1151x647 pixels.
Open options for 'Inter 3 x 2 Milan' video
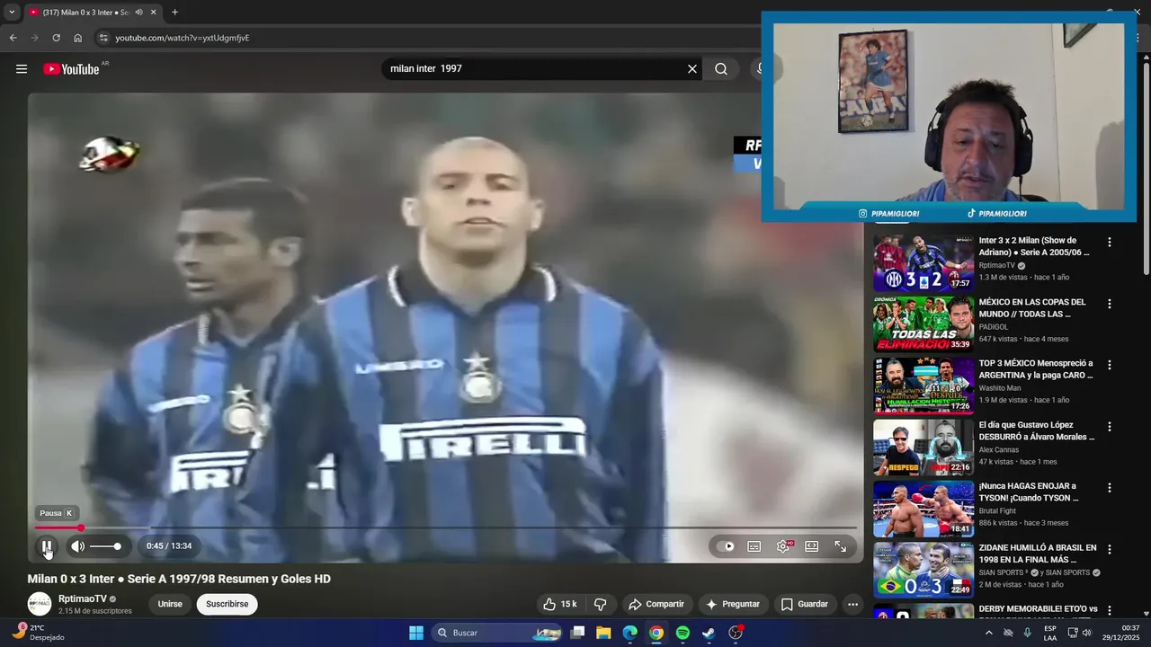point(1110,242)
